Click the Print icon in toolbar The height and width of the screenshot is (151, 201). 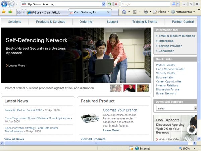click(145, 12)
